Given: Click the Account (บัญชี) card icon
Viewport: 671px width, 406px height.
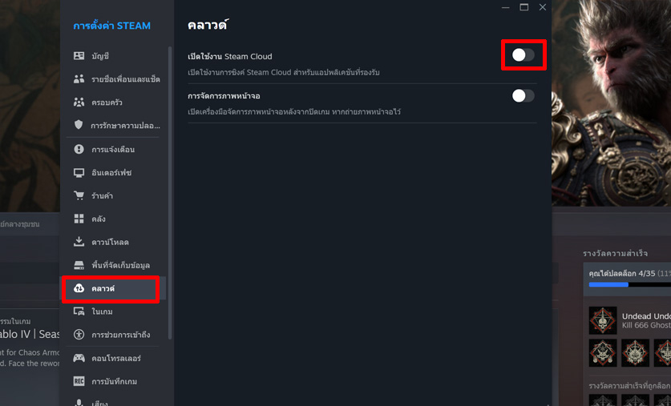Looking at the screenshot, I should click(x=79, y=56).
